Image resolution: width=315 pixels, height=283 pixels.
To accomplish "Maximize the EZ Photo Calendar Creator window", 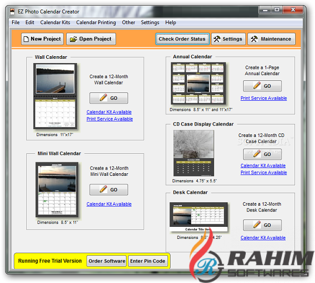I will coord(277,10).
